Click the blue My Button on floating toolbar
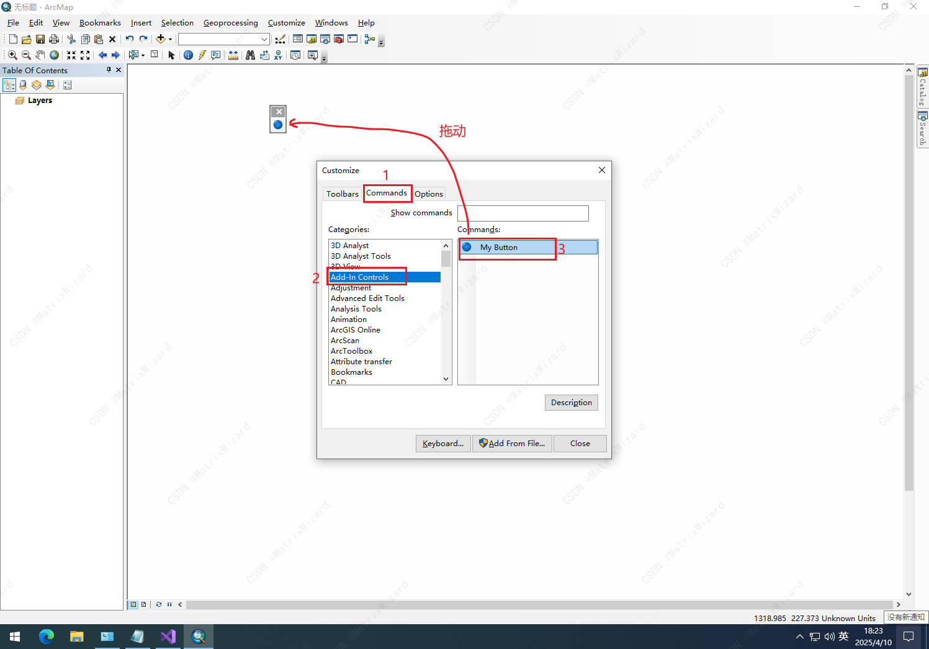The height and width of the screenshot is (649, 929). tap(278, 125)
